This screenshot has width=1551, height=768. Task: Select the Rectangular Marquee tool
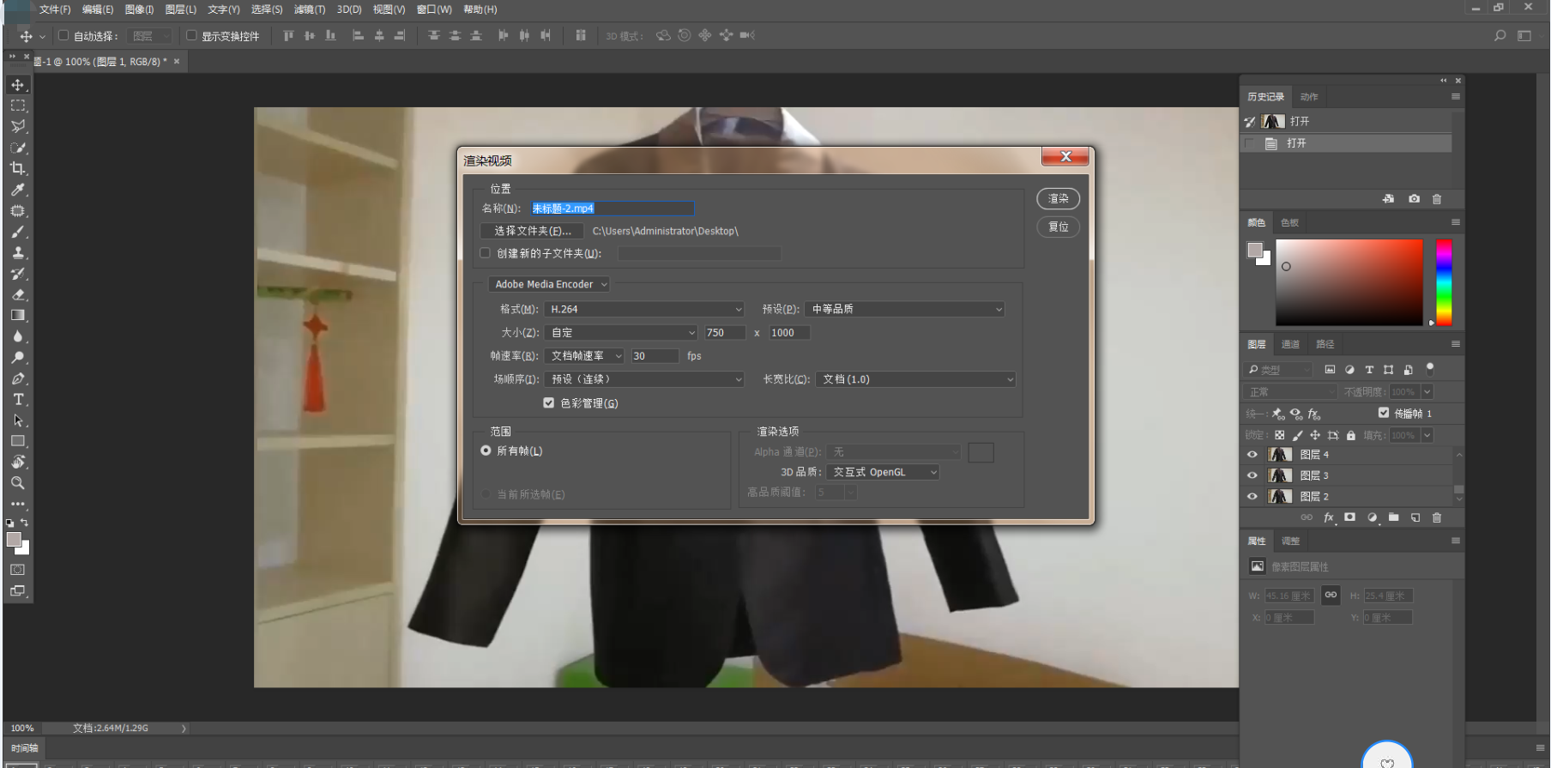18,106
